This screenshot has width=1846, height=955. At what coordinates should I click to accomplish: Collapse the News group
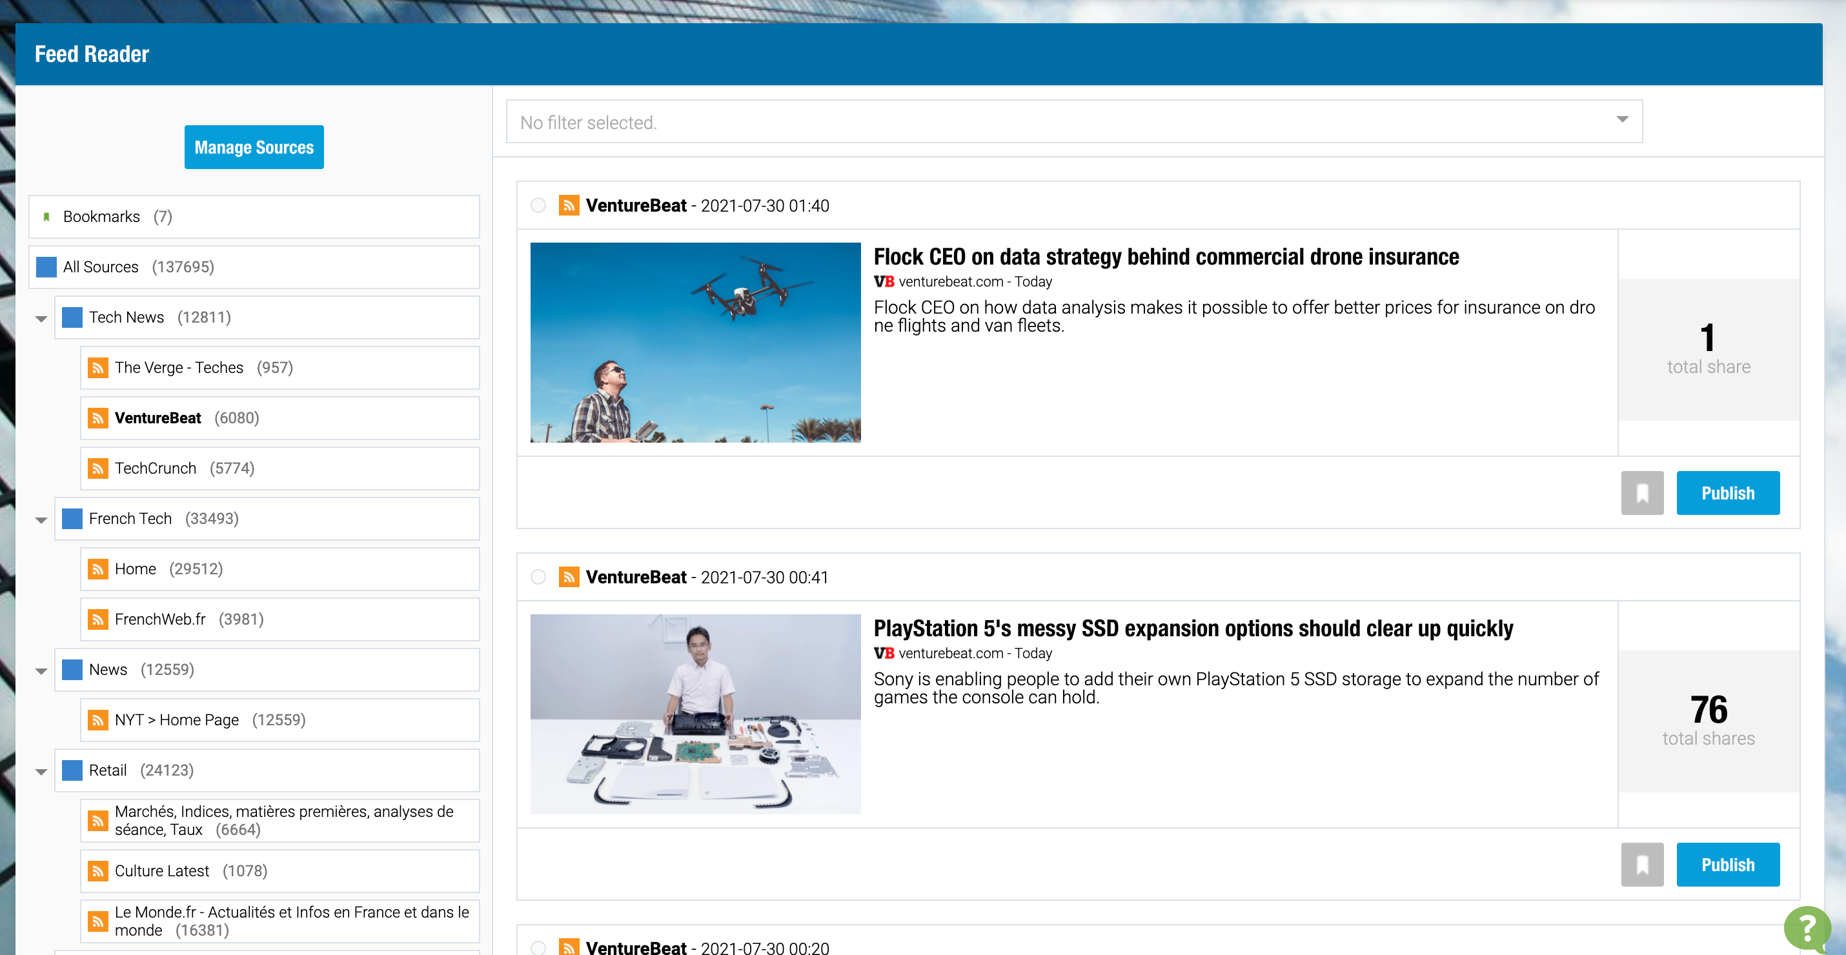pyautogui.click(x=41, y=671)
